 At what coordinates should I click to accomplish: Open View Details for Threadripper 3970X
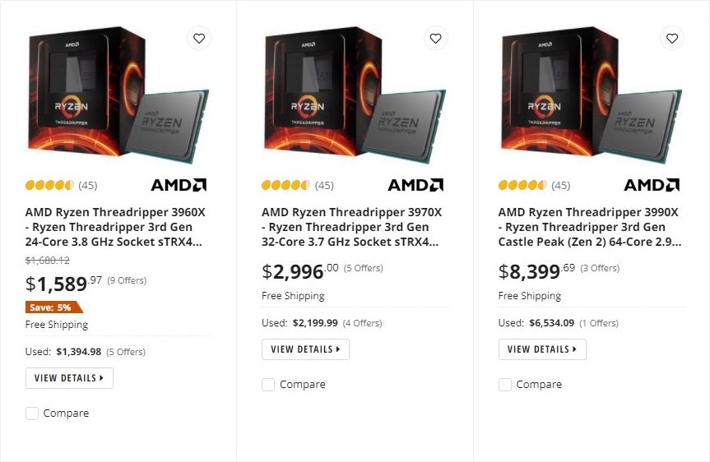tap(305, 349)
